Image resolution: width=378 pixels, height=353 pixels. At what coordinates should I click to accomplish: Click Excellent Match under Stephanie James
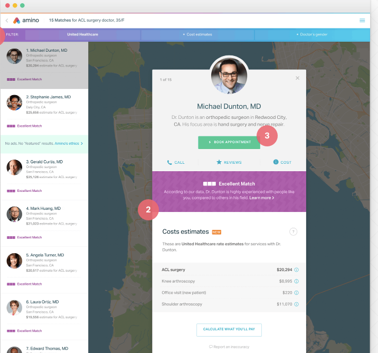coord(24,126)
